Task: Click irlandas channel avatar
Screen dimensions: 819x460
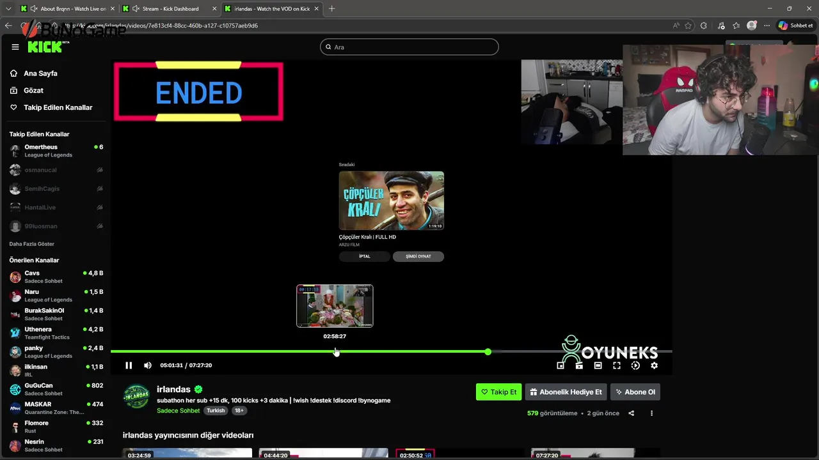Action: 136,397
